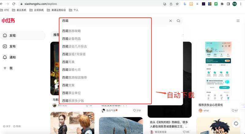The height and width of the screenshot is (134, 245).
Task: Open the Chrome profile avatar
Action: (234, 4)
